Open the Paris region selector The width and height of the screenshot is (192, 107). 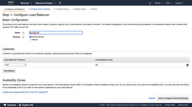169,3
